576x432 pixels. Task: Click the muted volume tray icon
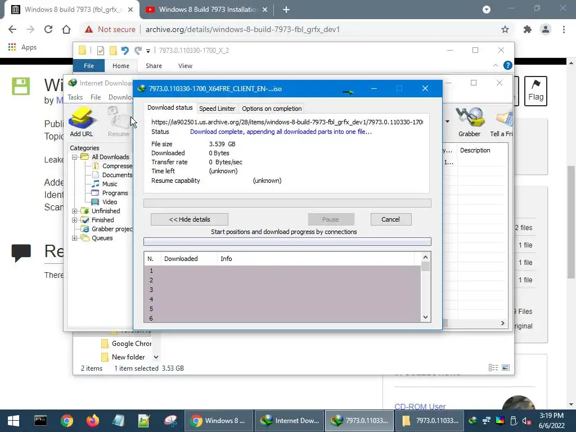pos(526,421)
